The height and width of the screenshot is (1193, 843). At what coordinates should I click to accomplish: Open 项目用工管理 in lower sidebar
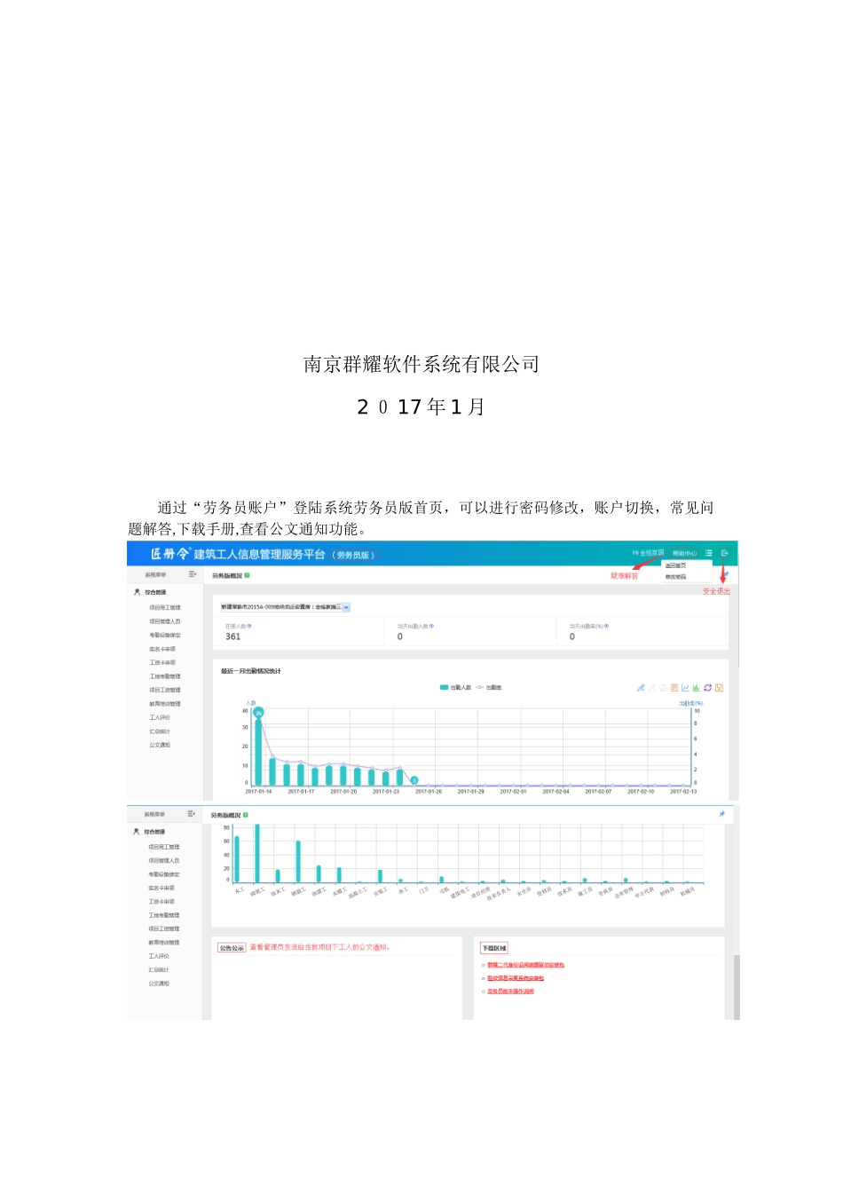coord(163,847)
